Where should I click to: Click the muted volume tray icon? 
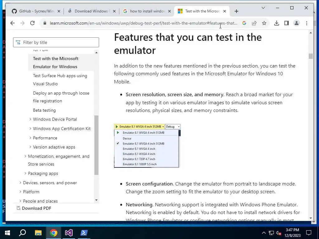coord(279,233)
